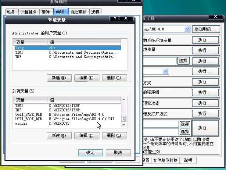
Task: Click 新建(W) for system variables
Action: pyautogui.click(x=59, y=136)
